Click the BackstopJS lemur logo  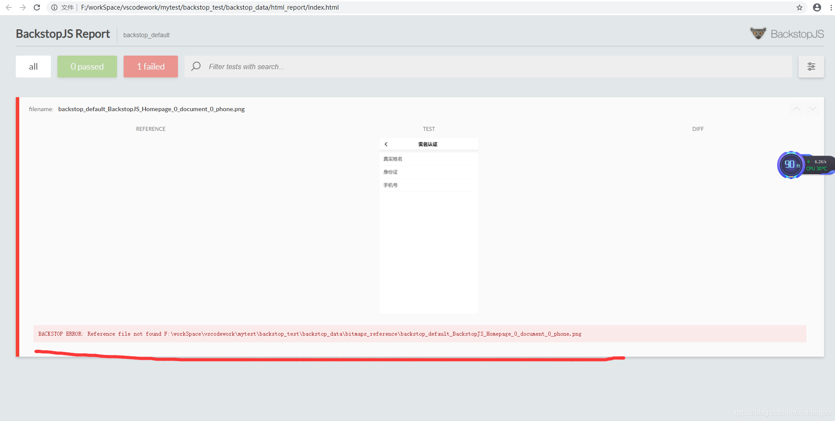[758, 33]
